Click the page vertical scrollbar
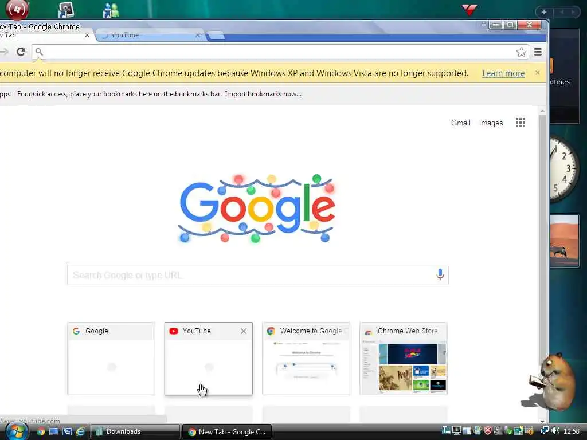This screenshot has width=587, height=440. pyautogui.click(x=542, y=239)
